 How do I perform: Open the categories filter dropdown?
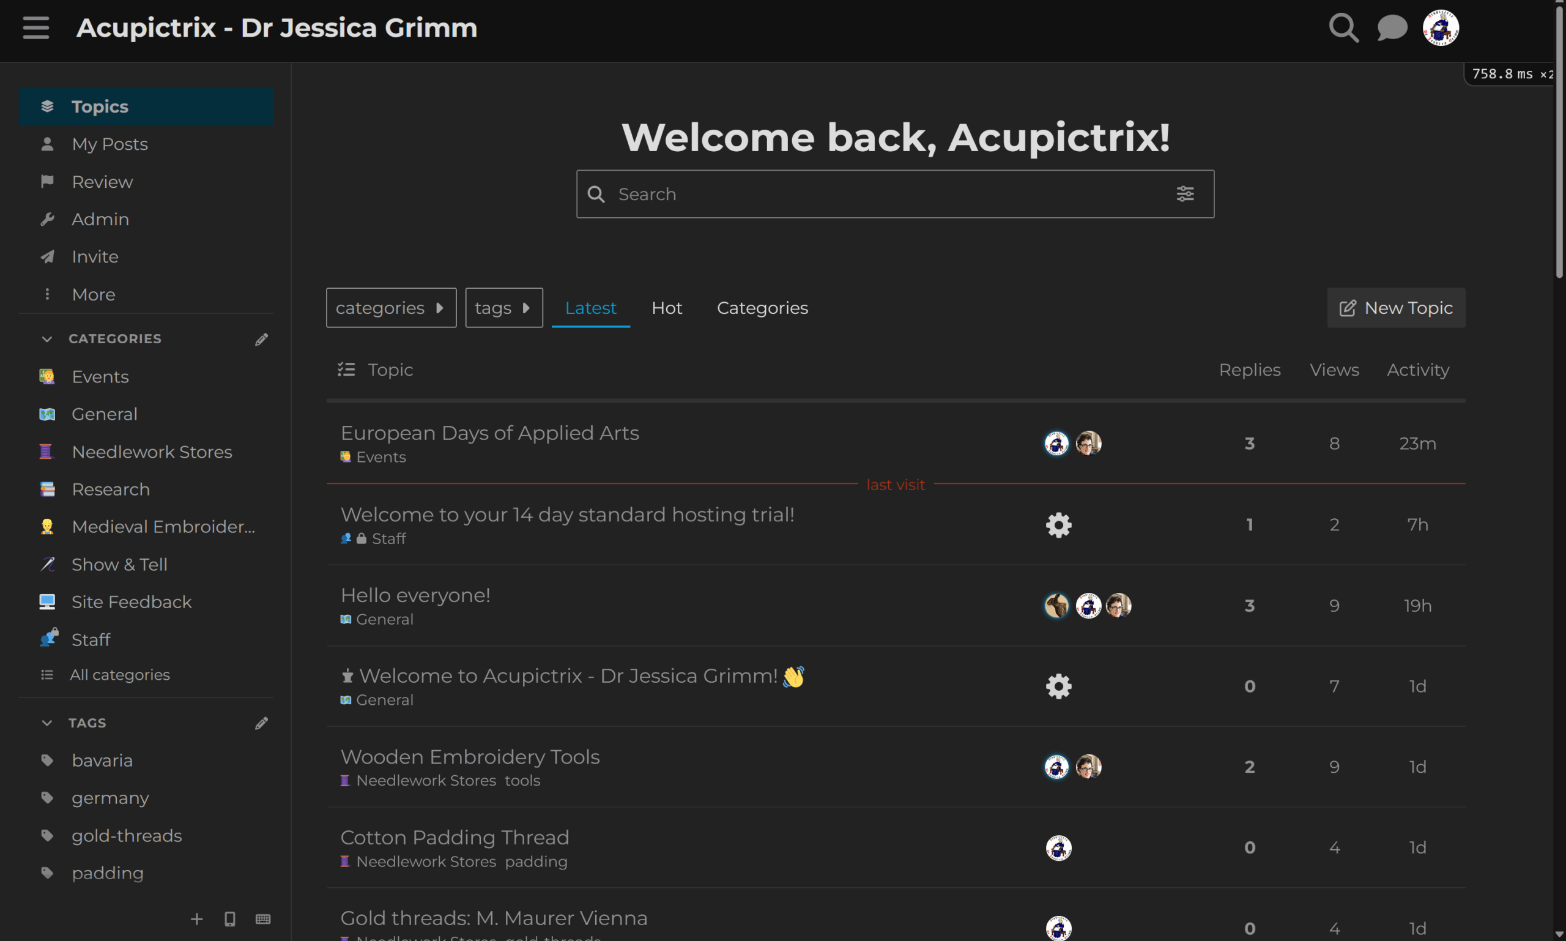[x=390, y=308]
